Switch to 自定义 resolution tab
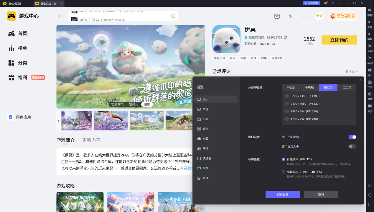 347,87
